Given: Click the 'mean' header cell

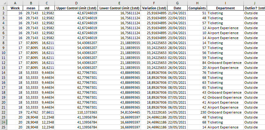Looking at the screenshot, I should coord(31,8).
